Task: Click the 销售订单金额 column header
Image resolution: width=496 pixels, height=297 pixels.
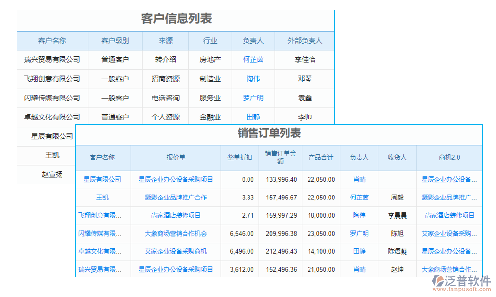Action: pos(280,157)
